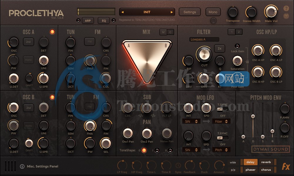294x176 pixels.
Task: Toggle the Lock Gain switch
Action: pyautogui.click(x=237, y=46)
